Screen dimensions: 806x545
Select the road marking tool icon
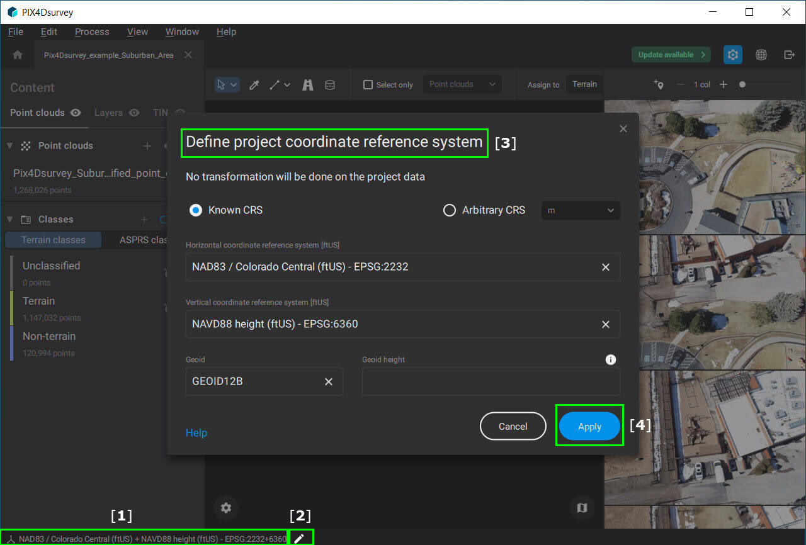click(307, 84)
